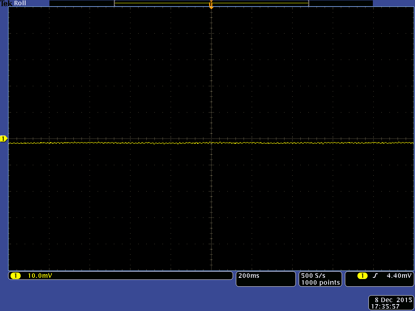Click the 1000 points record length readout
This screenshot has width=415, height=311.
point(320,283)
